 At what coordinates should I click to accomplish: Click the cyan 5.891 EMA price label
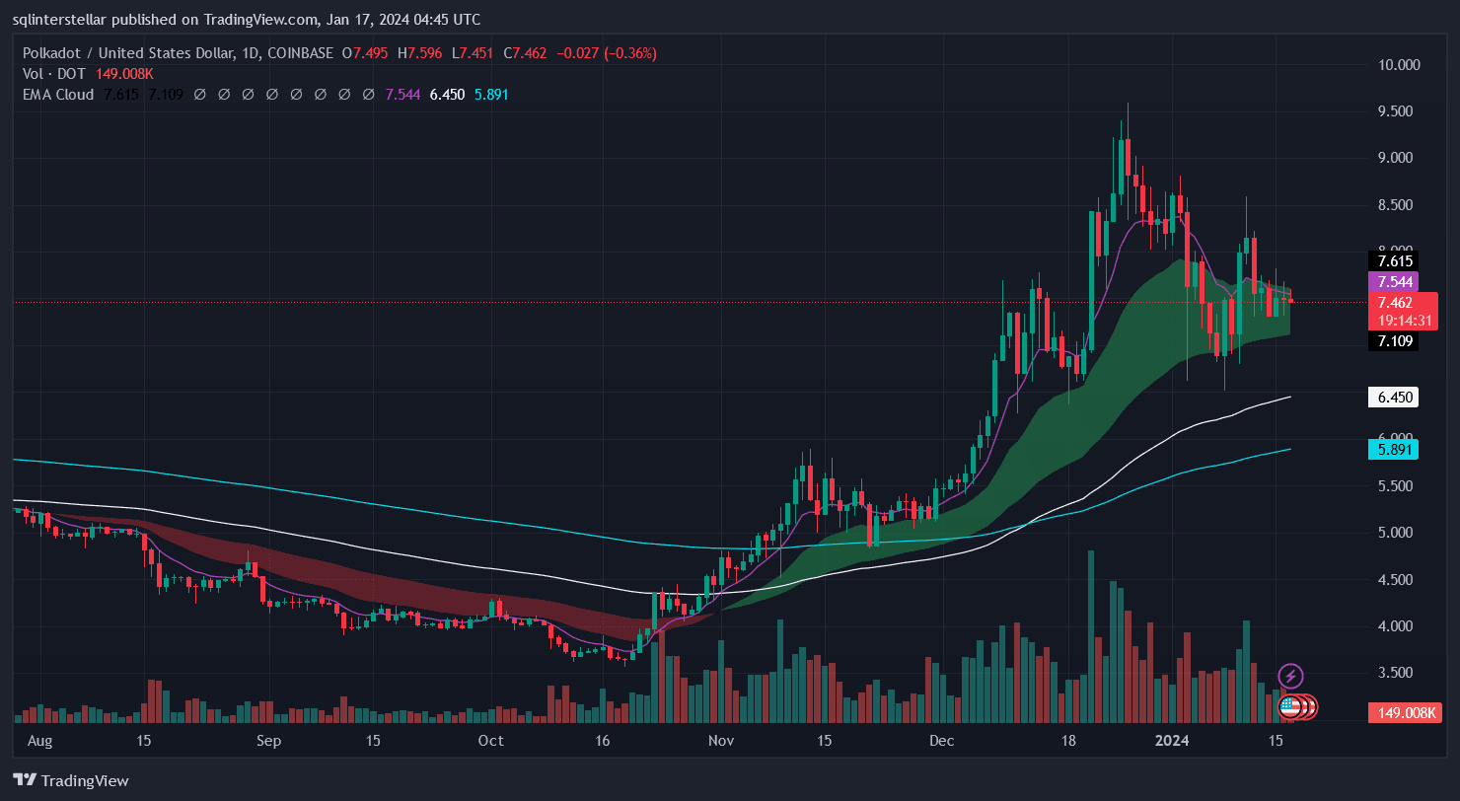[x=1399, y=450]
